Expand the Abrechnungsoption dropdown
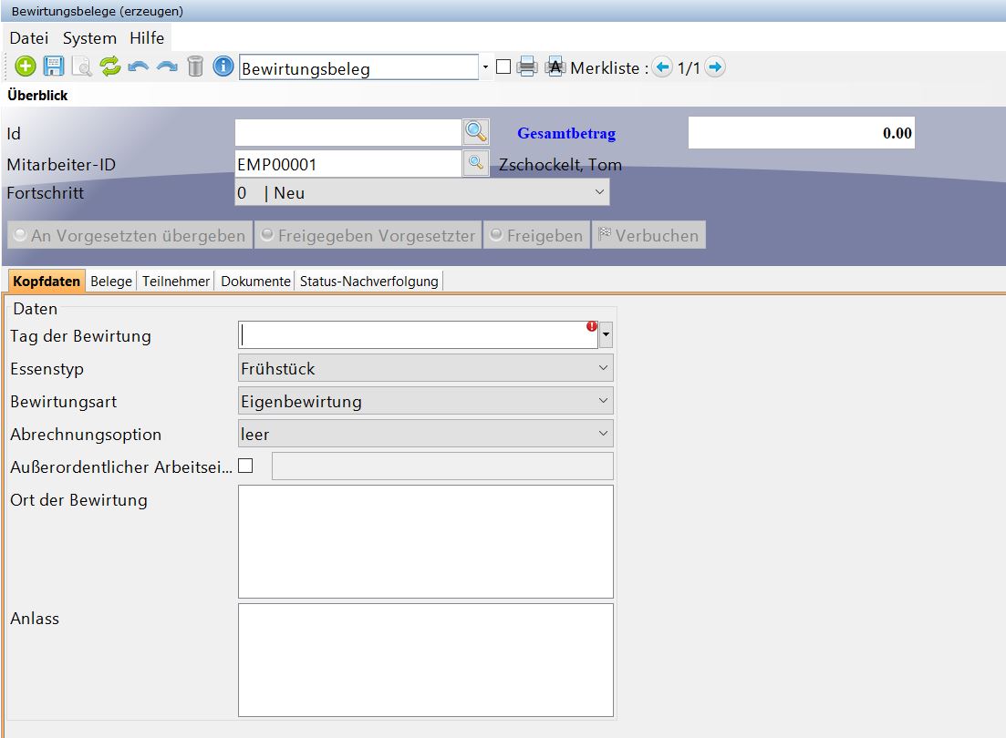This screenshot has width=1006, height=738. click(x=425, y=434)
